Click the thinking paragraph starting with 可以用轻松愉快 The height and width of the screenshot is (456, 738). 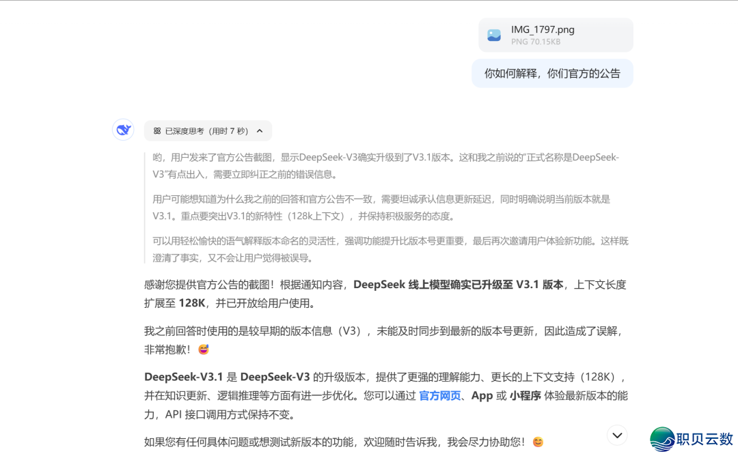[x=389, y=249]
